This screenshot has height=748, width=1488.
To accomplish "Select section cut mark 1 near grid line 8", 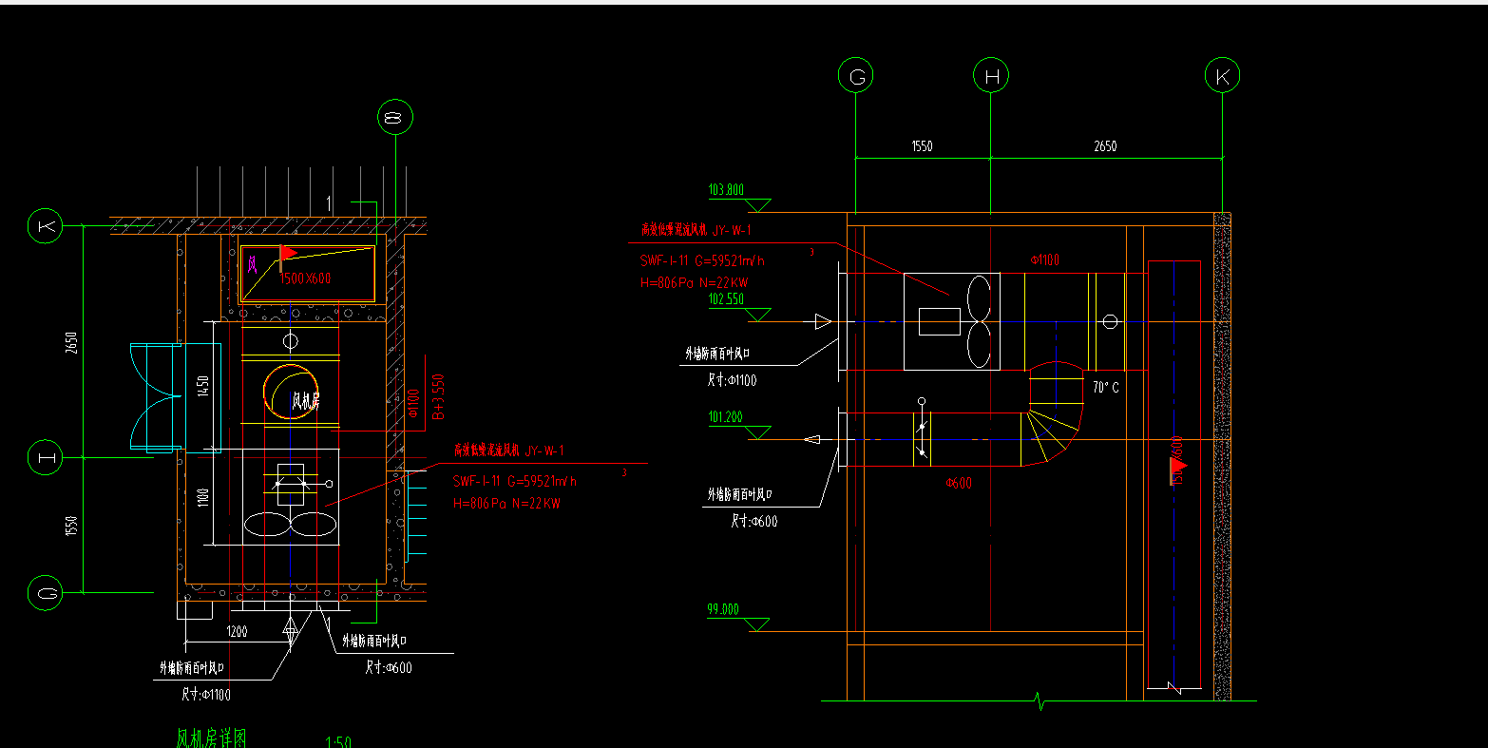I will (329, 202).
